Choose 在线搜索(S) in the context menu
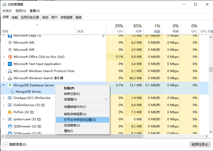The width and height of the screenshot is (213, 151). tap(83, 125)
